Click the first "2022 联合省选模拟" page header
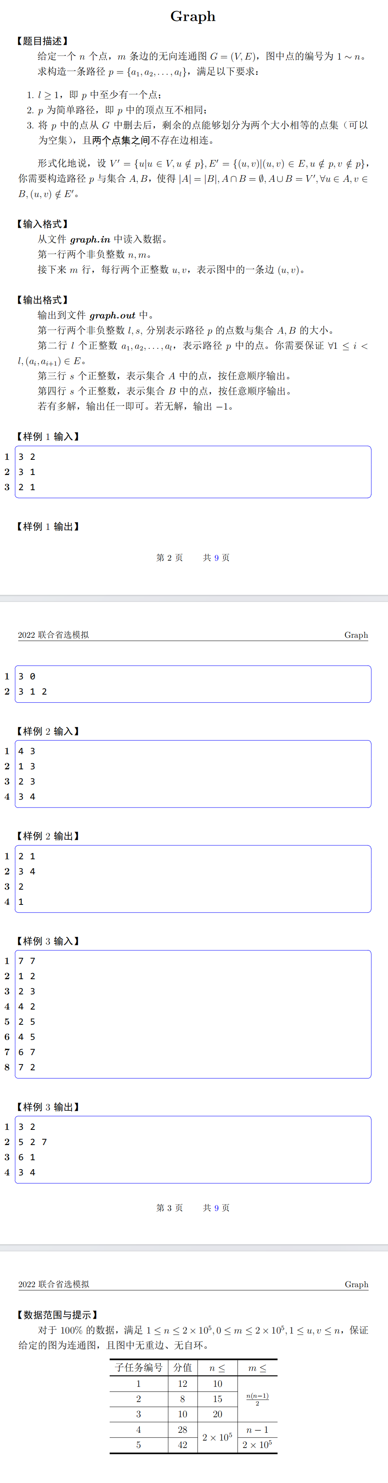 coord(54,634)
